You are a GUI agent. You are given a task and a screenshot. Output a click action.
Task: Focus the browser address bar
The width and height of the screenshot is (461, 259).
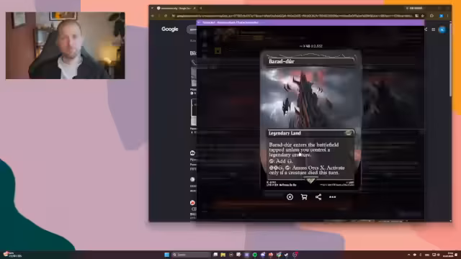(x=294, y=16)
